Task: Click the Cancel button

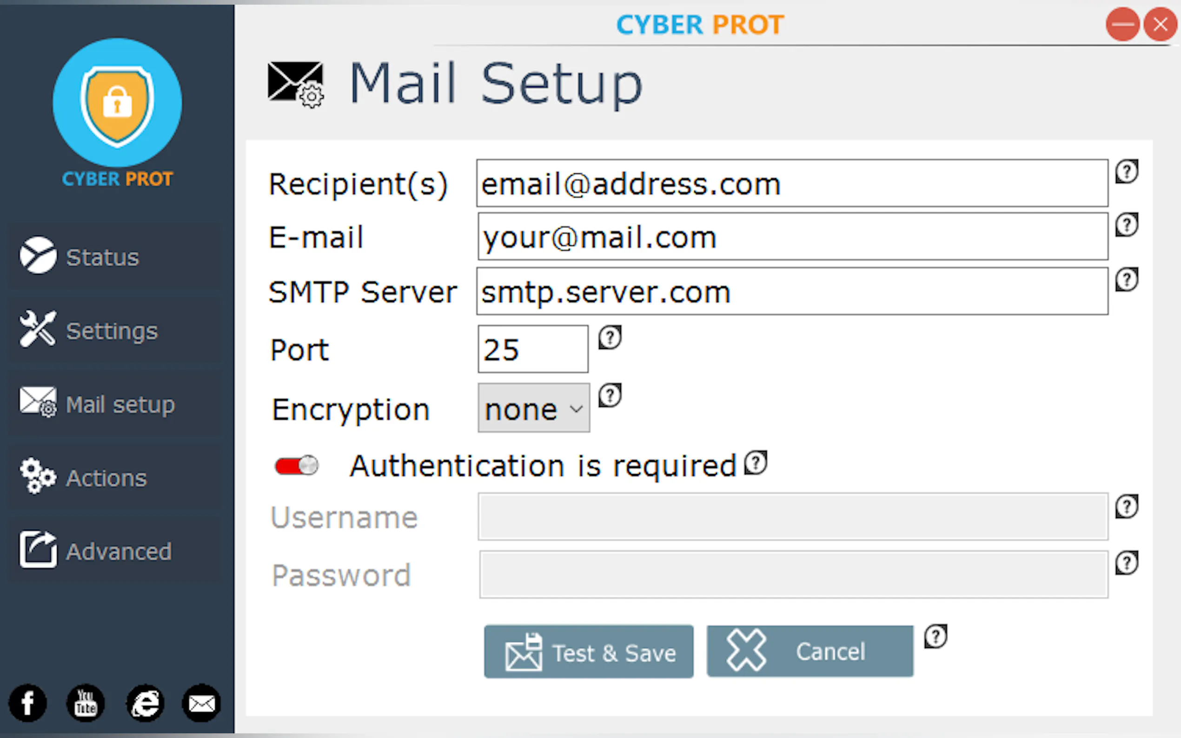Action: click(810, 652)
